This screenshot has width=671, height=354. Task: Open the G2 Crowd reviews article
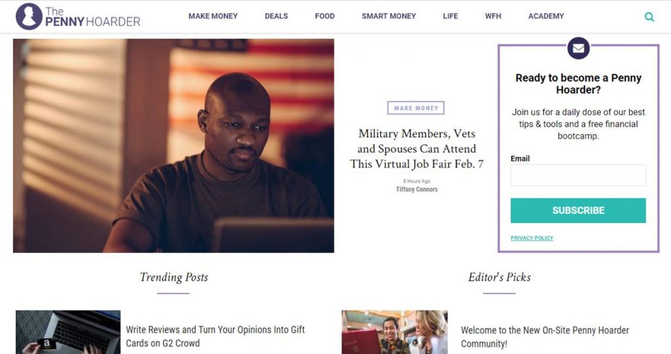point(215,336)
